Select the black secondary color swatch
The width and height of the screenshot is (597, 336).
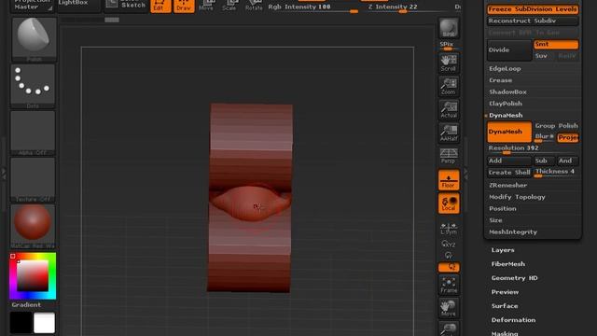(x=21, y=323)
